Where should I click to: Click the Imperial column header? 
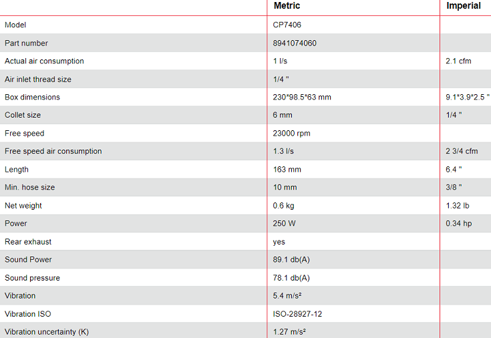463,6
